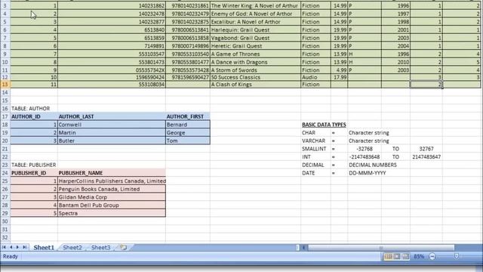Select the AUTHOR_LAST header cell
The image size is (483, 272).
[x=112, y=116]
